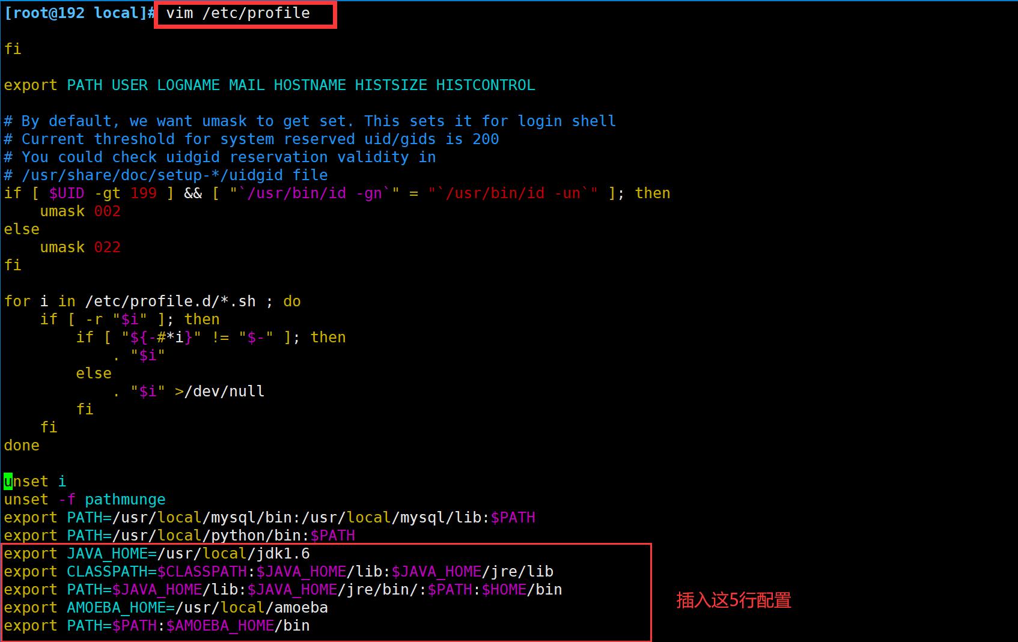This screenshot has width=1018, height=642.
Task: Click the 'for i in /etc/profile.d/*.sh' line
Action: point(153,301)
